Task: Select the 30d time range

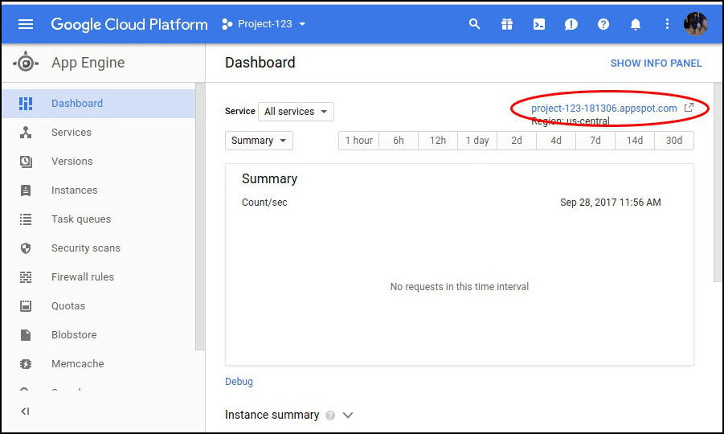Action: coord(673,141)
